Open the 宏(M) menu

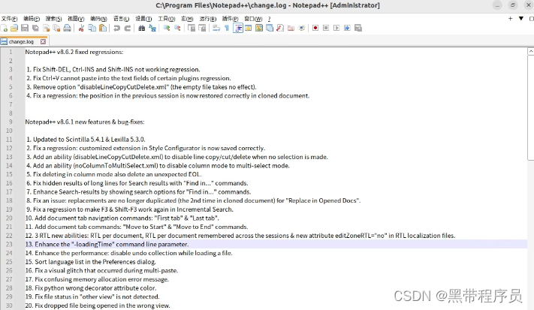tap(187, 19)
